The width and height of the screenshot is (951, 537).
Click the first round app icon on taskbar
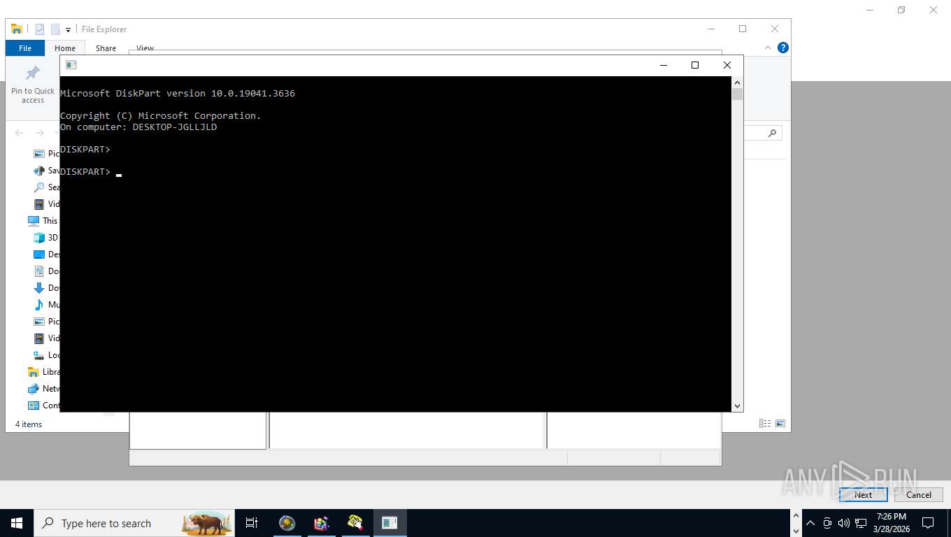coord(287,523)
